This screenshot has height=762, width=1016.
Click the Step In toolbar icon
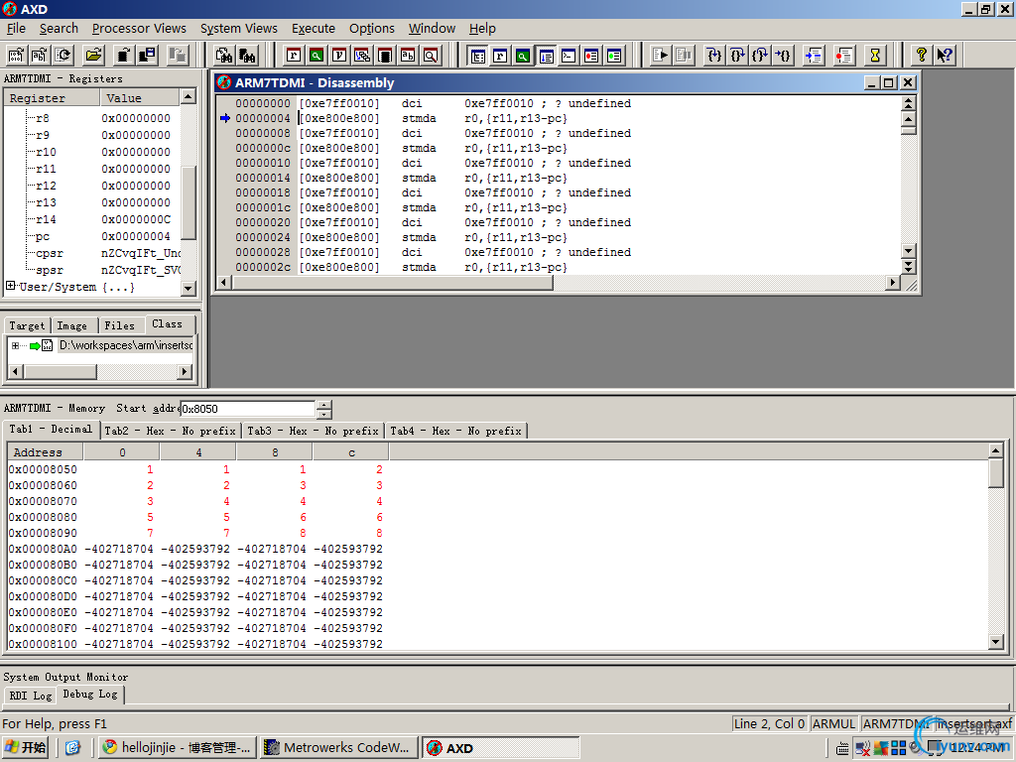point(713,56)
